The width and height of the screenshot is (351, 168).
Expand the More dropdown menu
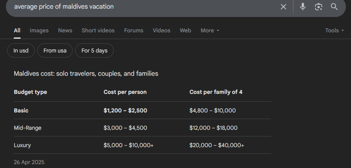click(210, 30)
